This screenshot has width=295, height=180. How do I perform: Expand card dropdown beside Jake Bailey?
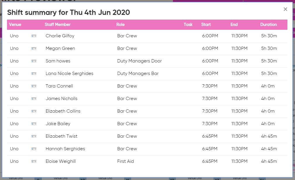point(34,124)
